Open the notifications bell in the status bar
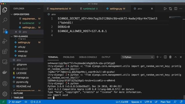The image size is (185, 104). point(181,102)
